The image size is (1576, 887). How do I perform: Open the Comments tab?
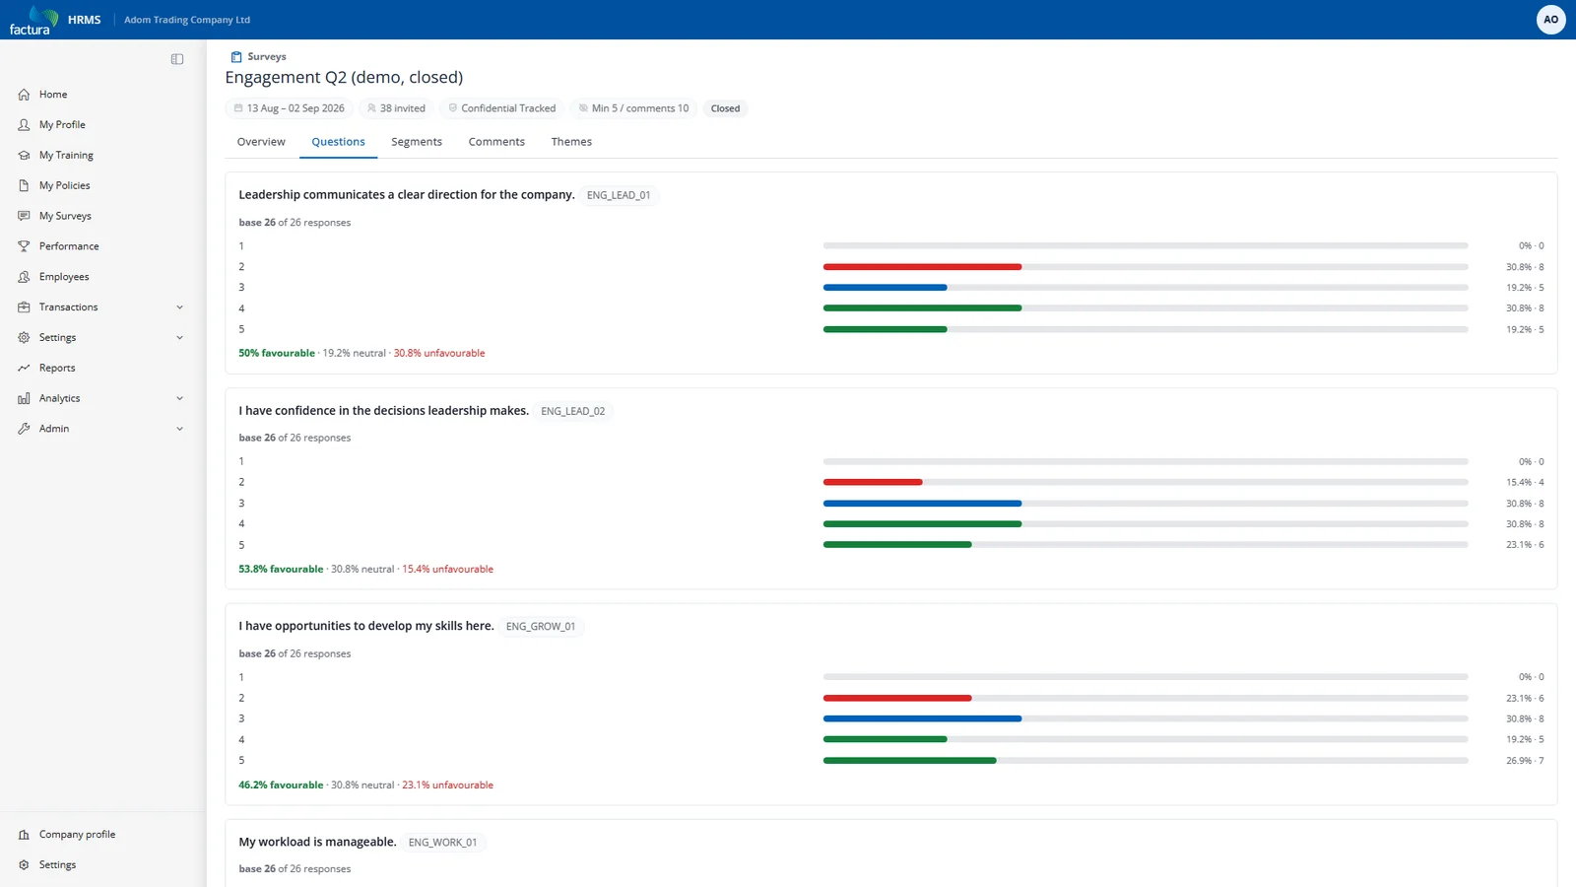[x=496, y=142]
